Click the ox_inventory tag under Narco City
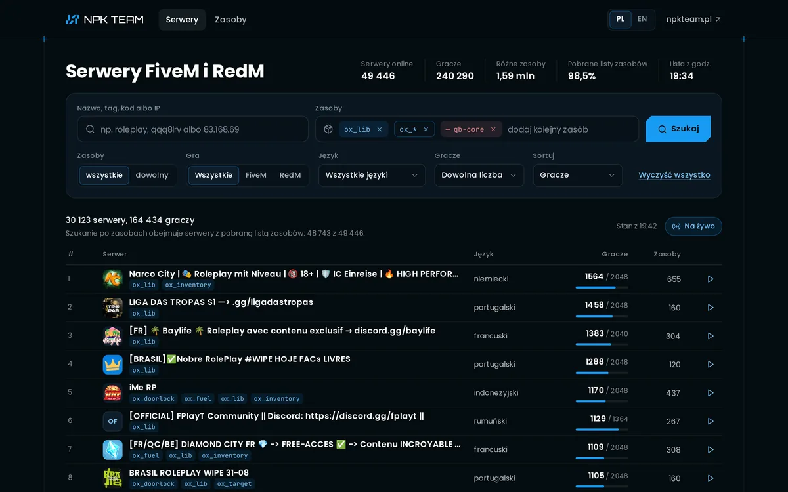Screen dimensions: 788x492 (x=188, y=285)
